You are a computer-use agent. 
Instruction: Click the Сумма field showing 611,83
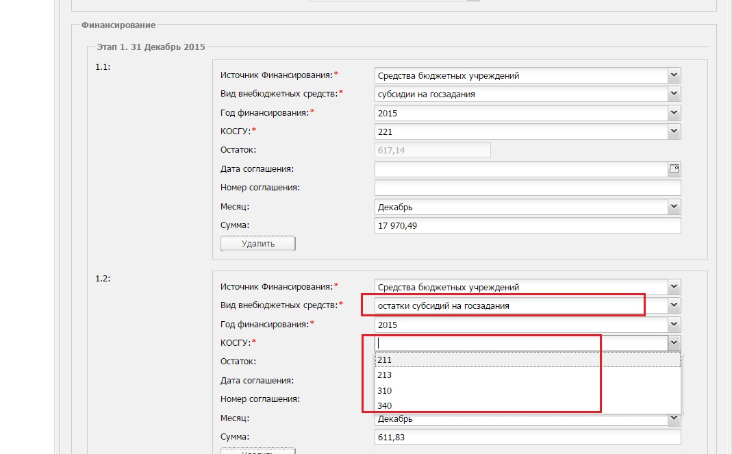pos(527,437)
